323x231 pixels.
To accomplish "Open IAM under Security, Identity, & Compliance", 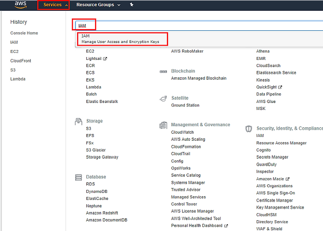I will tap(260, 135).
